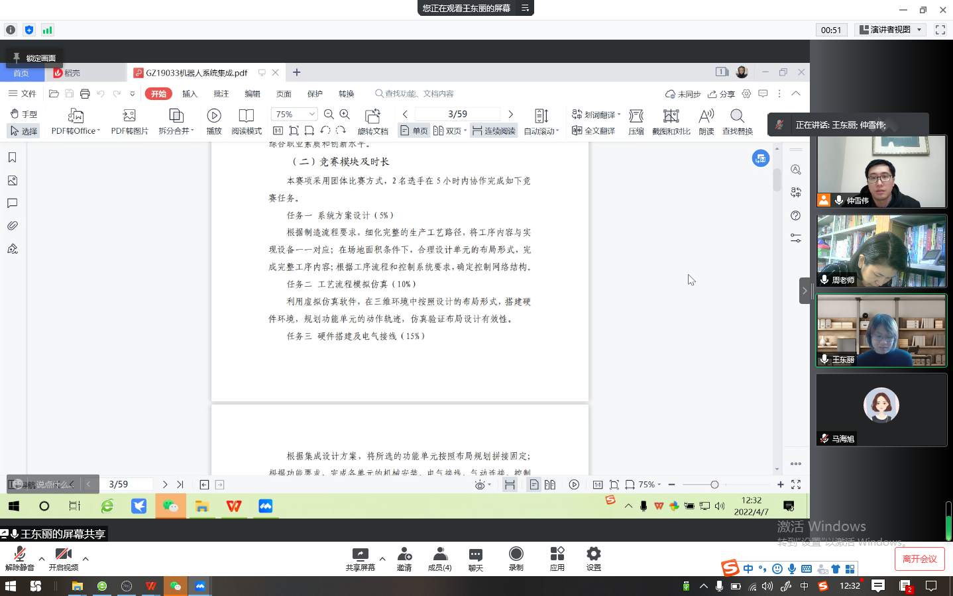Click 共享屏幕 share screen button
Image resolution: width=953 pixels, height=596 pixels.
pos(361,559)
